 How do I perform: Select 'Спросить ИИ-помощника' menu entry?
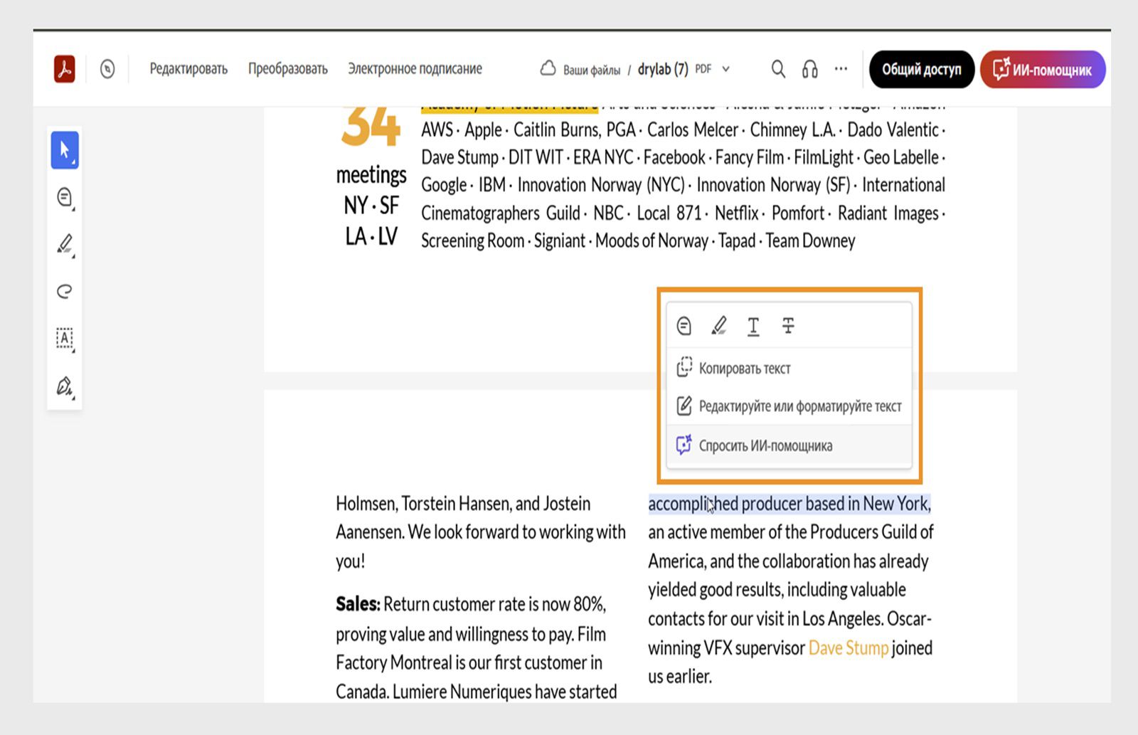[x=765, y=446]
